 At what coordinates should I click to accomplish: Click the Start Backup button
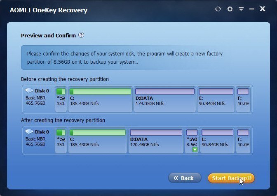pos(231,178)
